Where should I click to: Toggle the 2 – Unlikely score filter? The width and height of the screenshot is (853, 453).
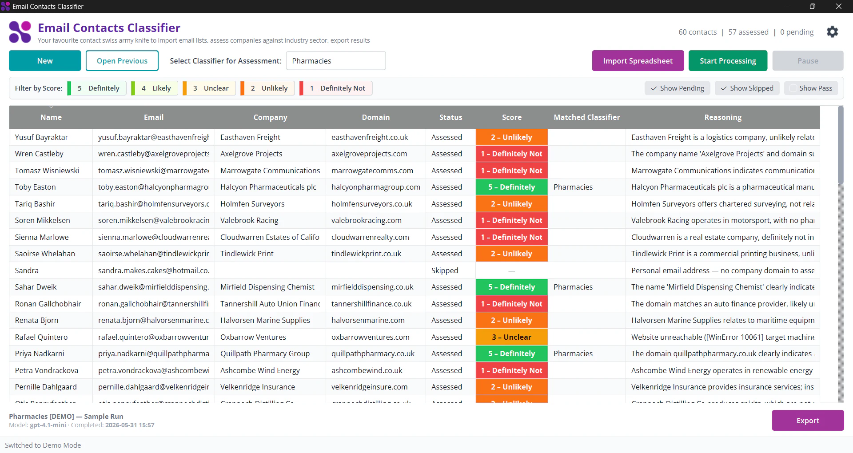point(267,88)
